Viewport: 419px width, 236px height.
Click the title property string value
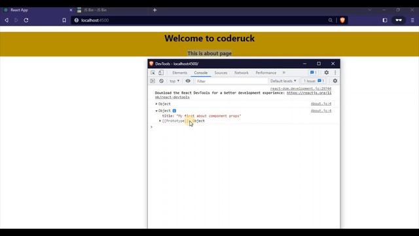(208, 116)
